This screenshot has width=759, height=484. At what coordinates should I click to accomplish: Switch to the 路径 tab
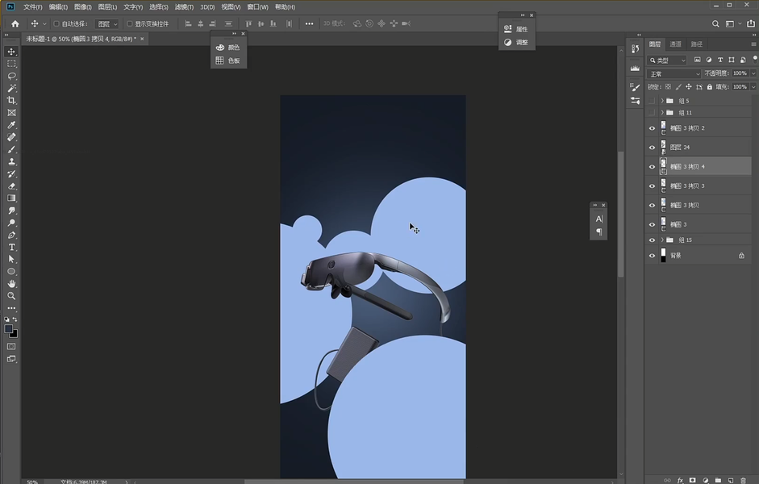click(x=697, y=44)
